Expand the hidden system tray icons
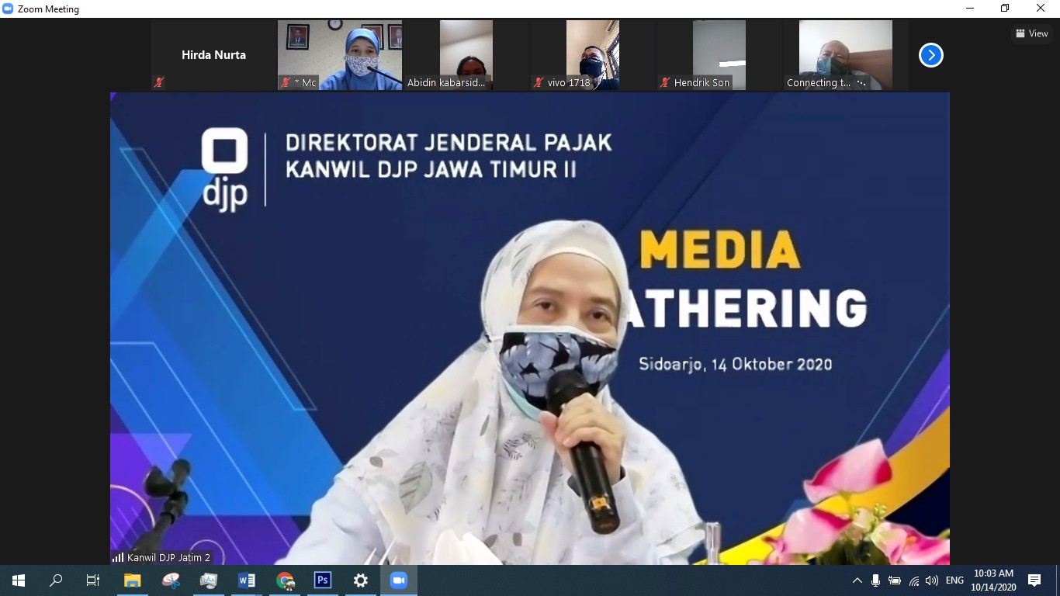 click(857, 580)
